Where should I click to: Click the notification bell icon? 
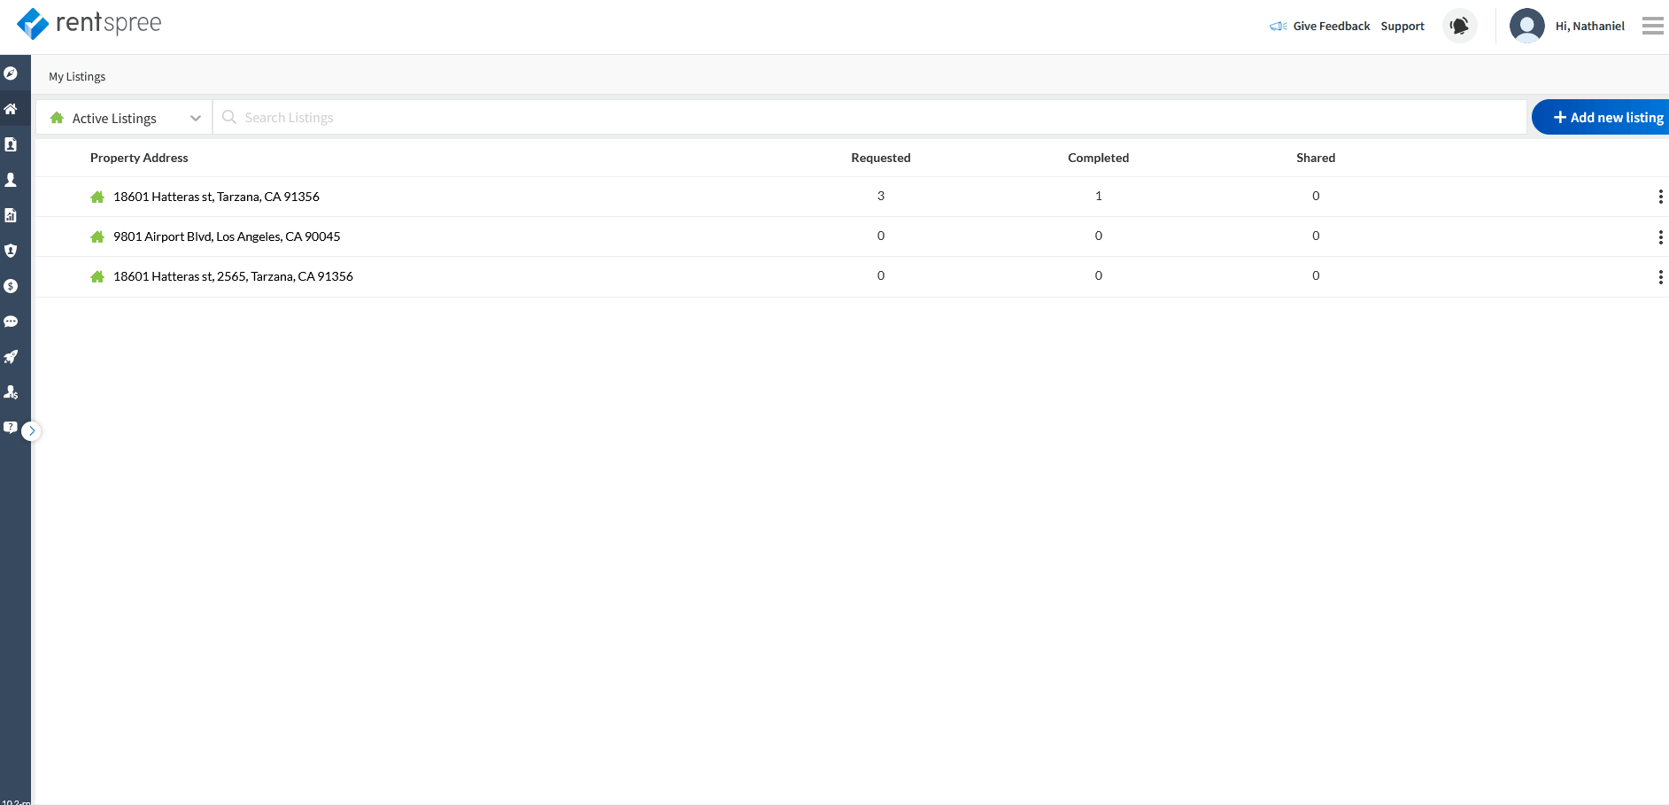coord(1459,26)
